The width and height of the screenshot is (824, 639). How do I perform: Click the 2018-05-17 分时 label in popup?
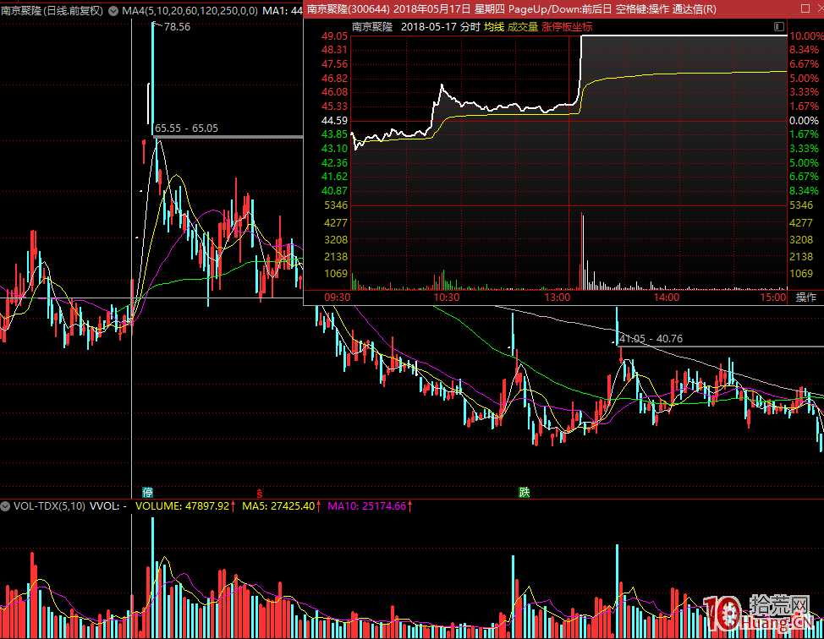441,27
